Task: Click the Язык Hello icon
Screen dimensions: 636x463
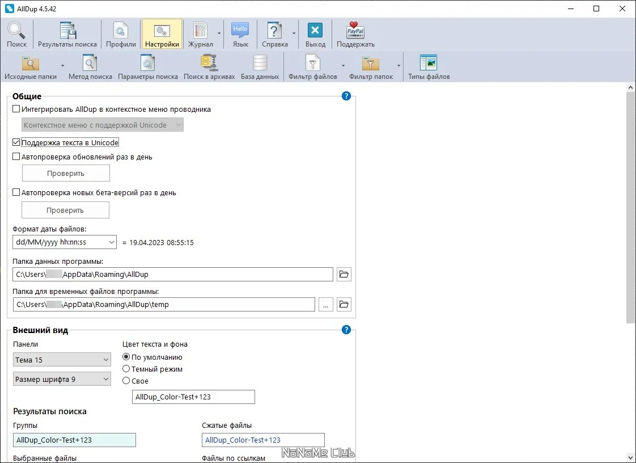Action: coord(240,35)
